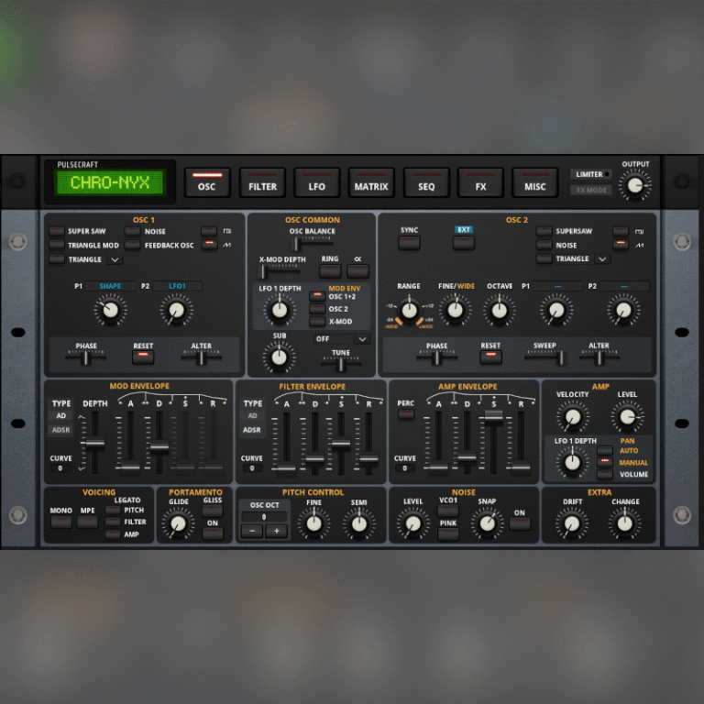Toggle the RING button
704x704 pixels.
(330, 270)
